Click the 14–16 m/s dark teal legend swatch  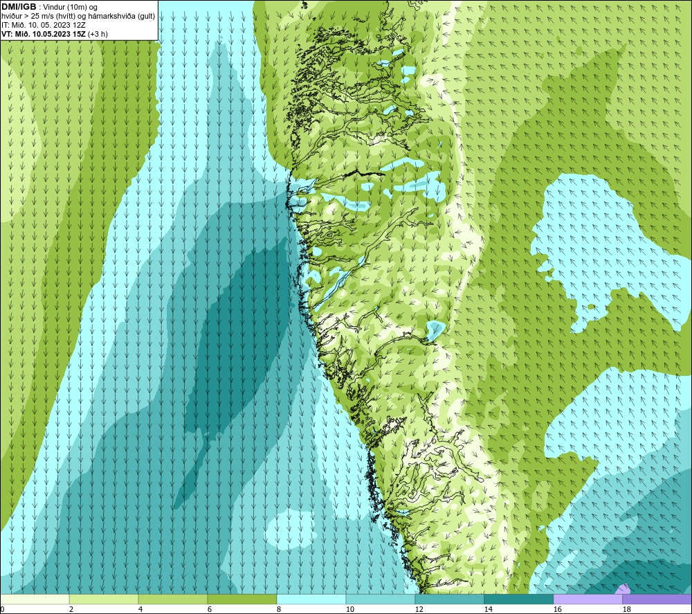(x=518, y=599)
